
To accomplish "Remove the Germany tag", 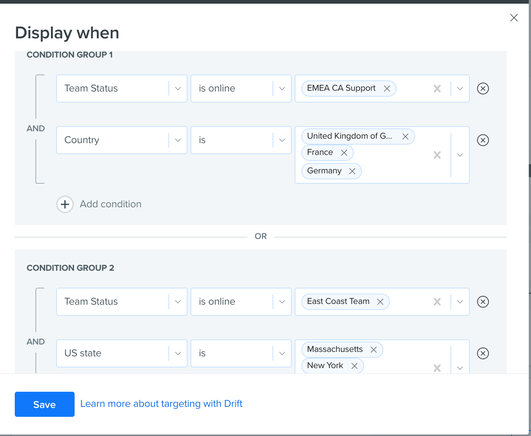I will pos(352,171).
